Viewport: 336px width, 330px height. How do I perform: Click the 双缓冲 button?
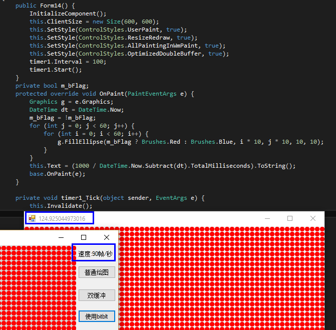tap(97, 295)
